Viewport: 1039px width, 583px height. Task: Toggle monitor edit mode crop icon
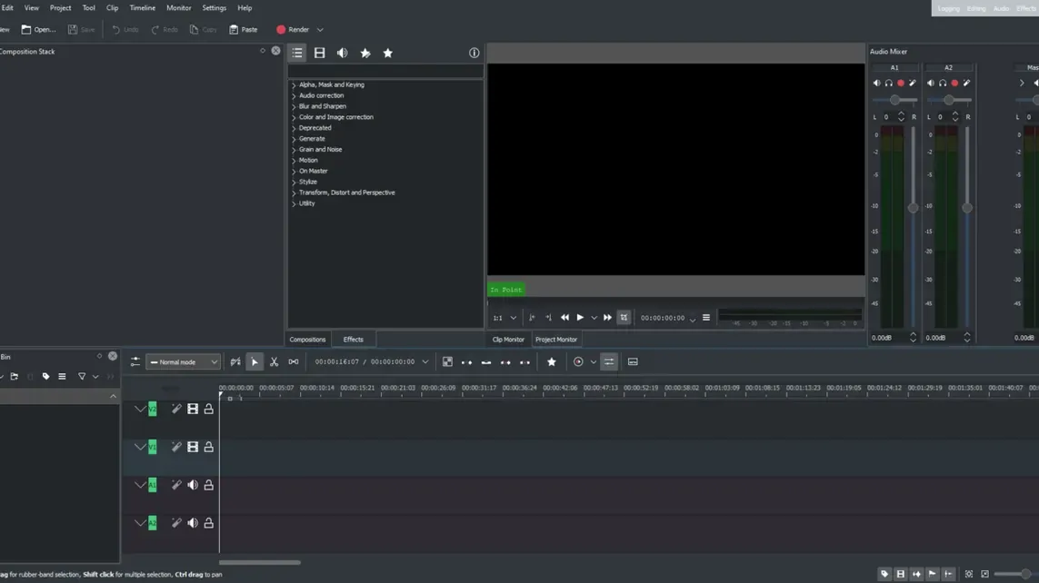click(x=624, y=318)
